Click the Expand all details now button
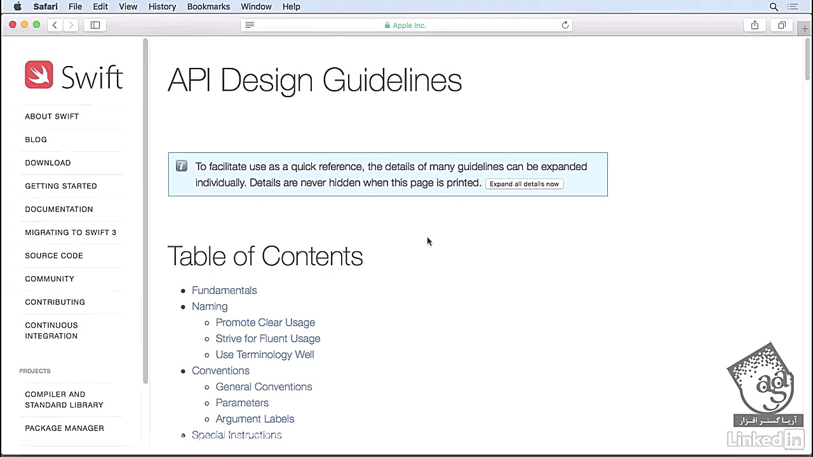 [524, 183]
